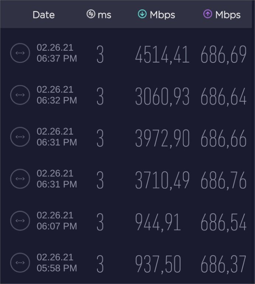Click the connection icon for 06:32 PM result
The image size is (255, 284).
pyautogui.click(x=20, y=95)
